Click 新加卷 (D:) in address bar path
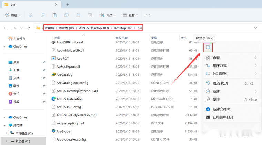The image size is (262, 145). coord(67,28)
